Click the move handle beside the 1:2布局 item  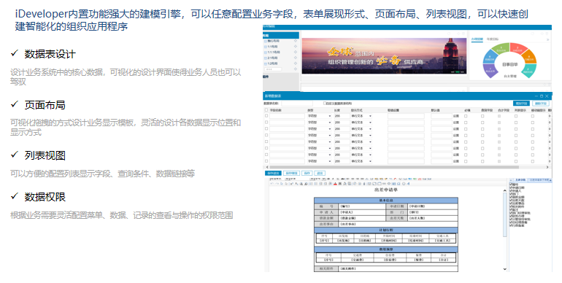tap(296, 63)
